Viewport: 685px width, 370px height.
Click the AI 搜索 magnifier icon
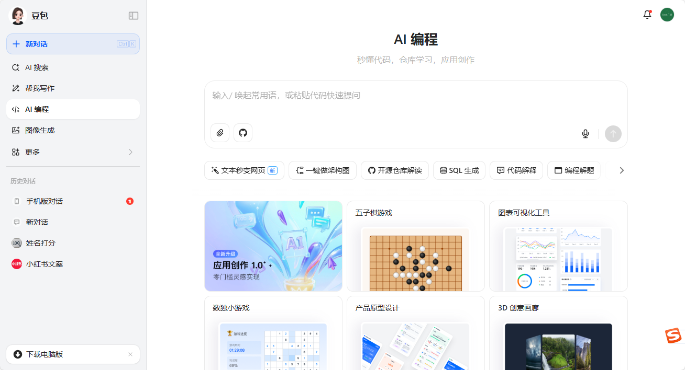(16, 67)
